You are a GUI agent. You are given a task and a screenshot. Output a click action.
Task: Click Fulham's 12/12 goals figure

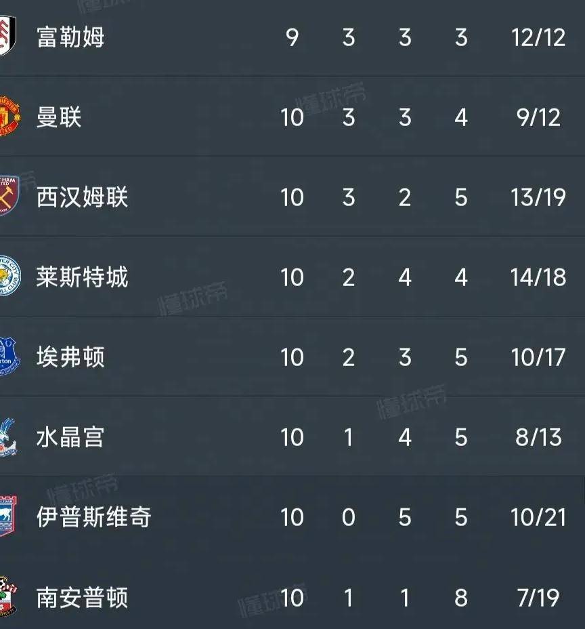point(538,37)
